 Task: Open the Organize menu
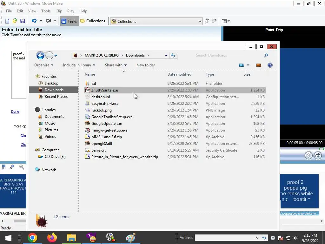[44, 65]
